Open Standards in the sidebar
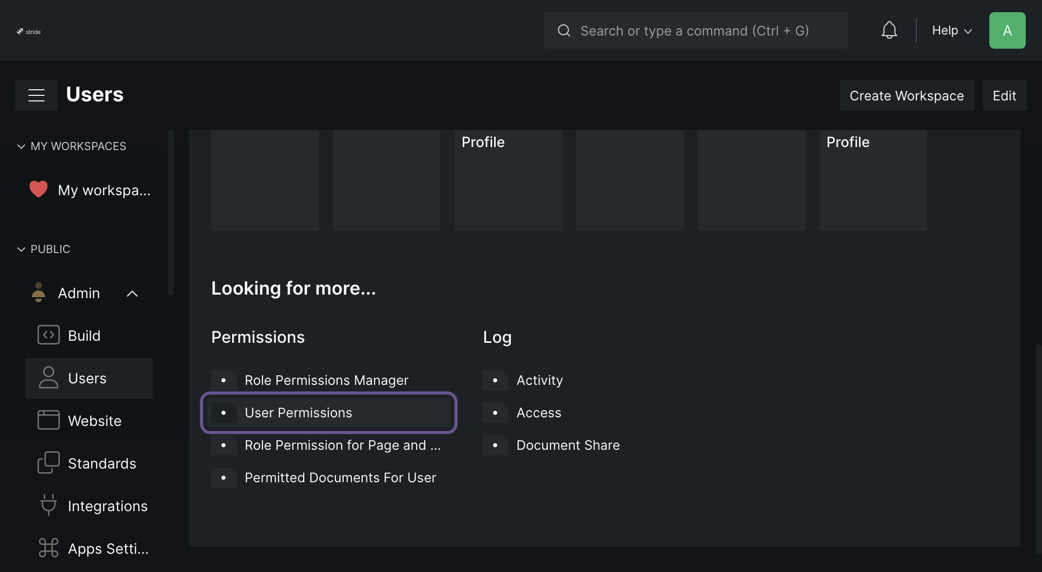The height and width of the screenshot is (572, 1042). [x=89, y=463]
